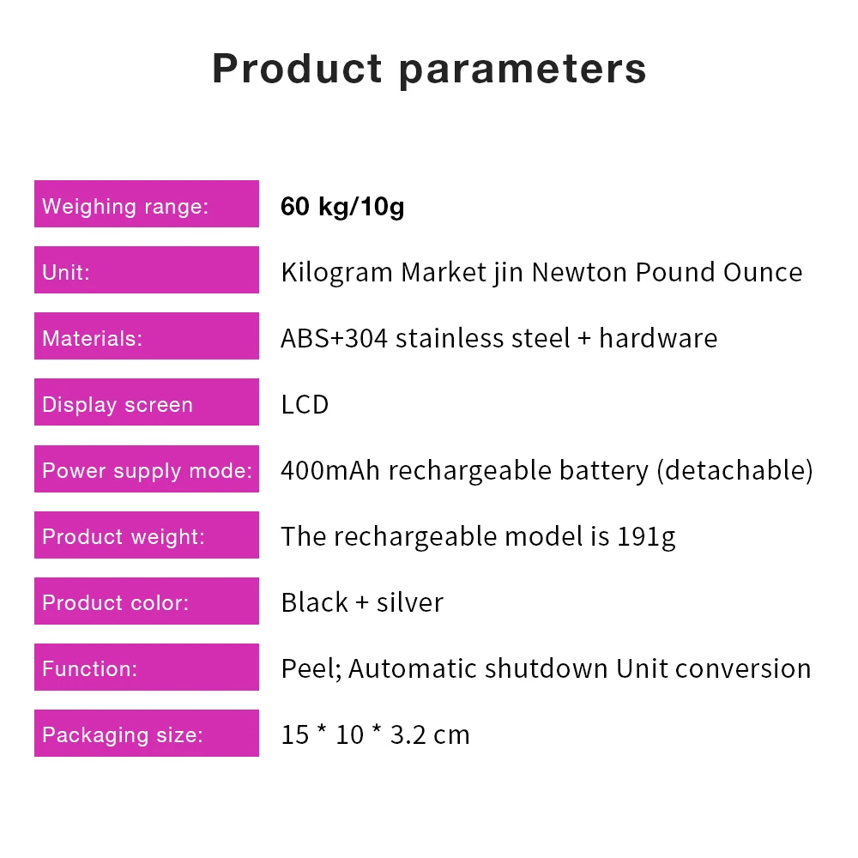Viewport: 858px width, 858px height.
Task: Click the 60 kg/10g value
Action: 342,207
